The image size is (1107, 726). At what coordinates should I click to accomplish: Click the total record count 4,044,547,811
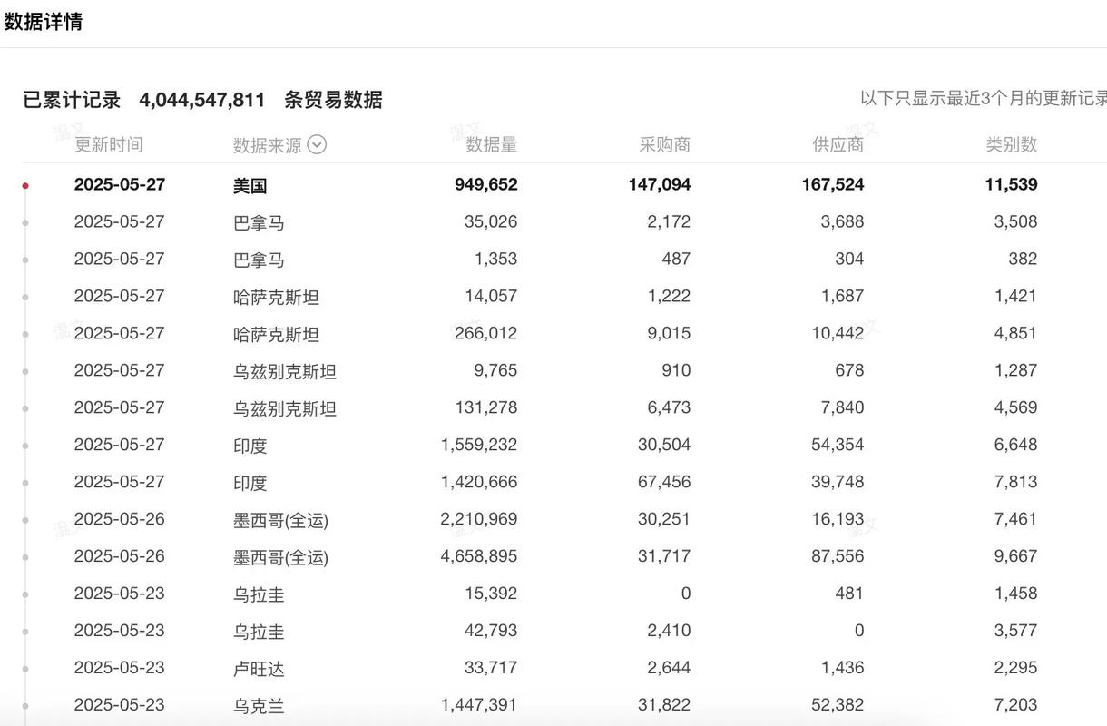[x=203, y=100]
